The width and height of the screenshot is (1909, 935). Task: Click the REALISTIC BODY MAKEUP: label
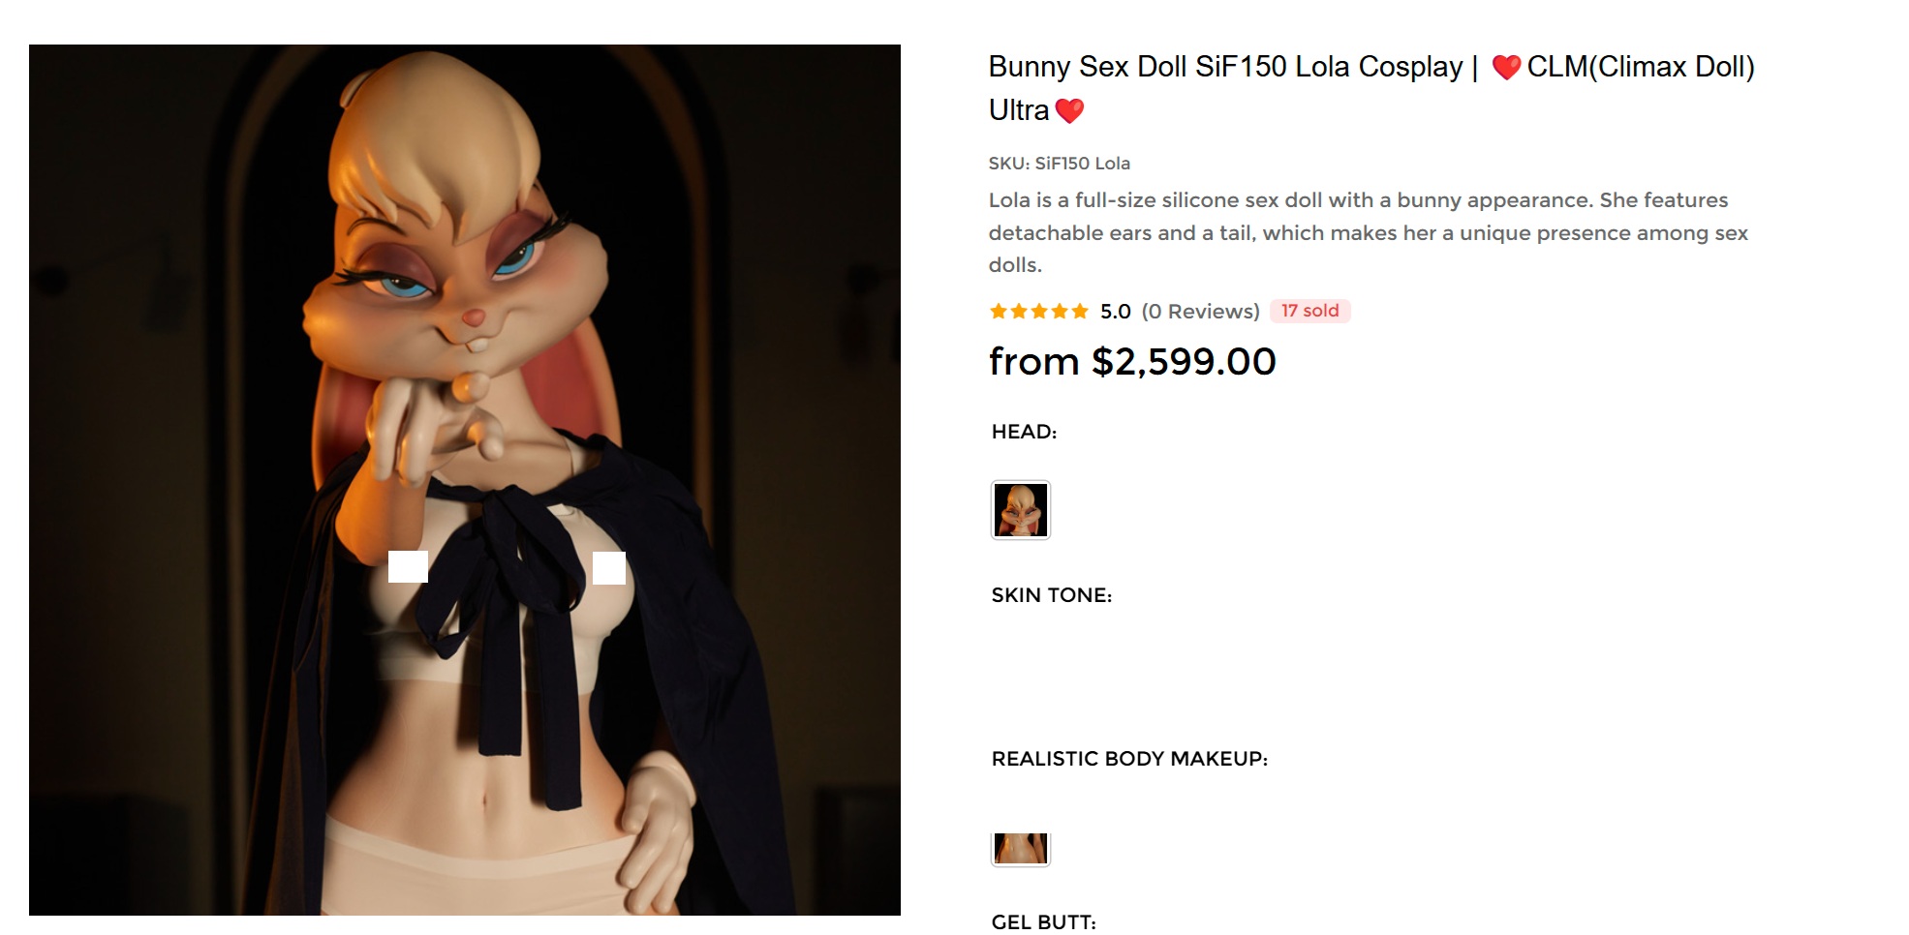[1129, 759]
